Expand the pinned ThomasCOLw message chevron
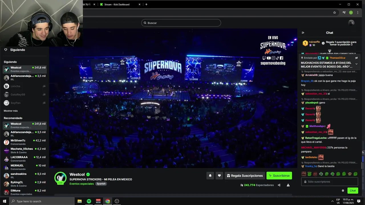This screenshot has width=365, height=205. click(356, 64)
